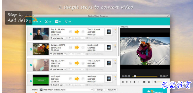Click output 3D icon for Top 5...R.mp4
The width and height of the screenshot is (193, 93).
click(83, 32)
